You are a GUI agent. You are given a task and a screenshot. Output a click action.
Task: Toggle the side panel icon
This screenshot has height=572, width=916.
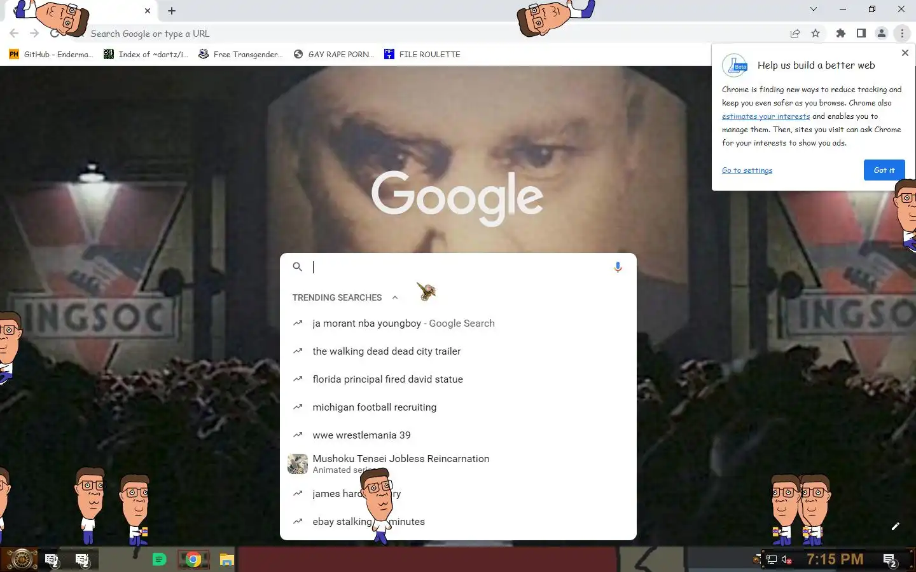pos(861,33)
